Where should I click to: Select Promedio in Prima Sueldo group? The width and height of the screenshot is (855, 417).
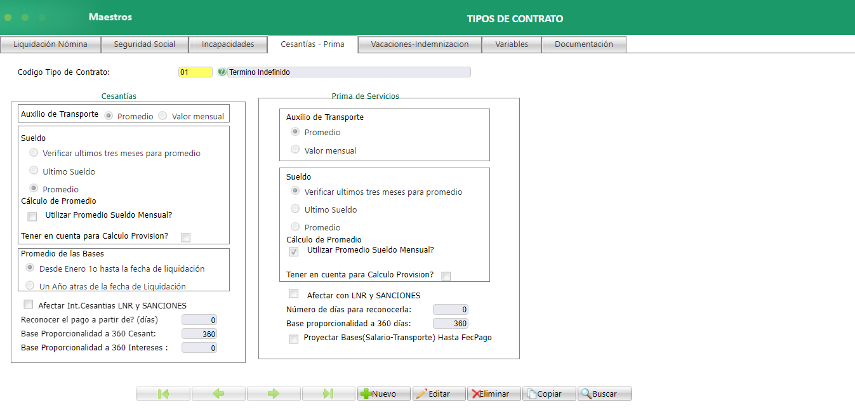tap(295, 227)
